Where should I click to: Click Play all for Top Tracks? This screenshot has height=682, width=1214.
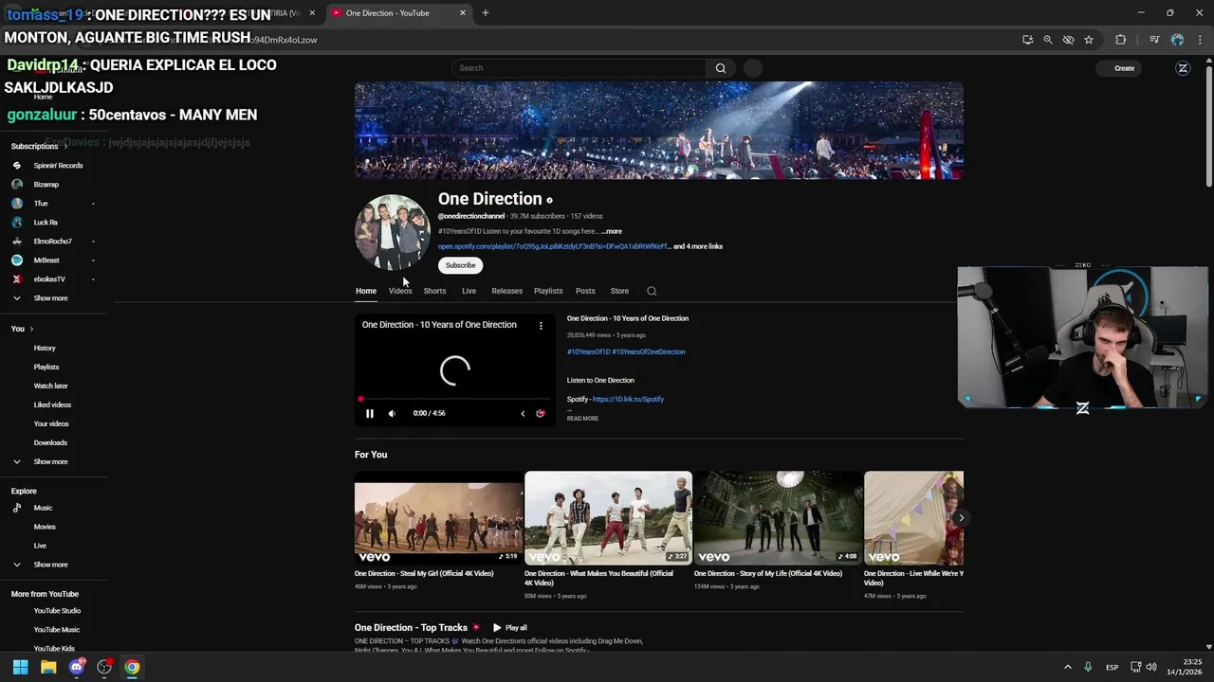[x=509, y=628]
